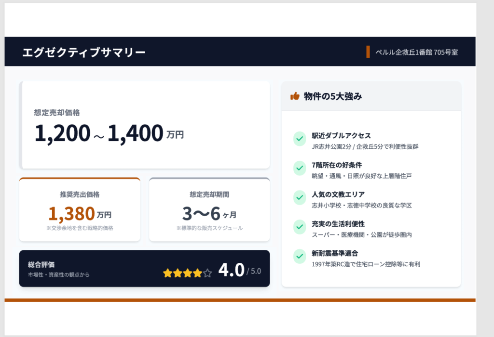Select the empty fifth rating star
494x337 pixels.
tap(207, 273)
